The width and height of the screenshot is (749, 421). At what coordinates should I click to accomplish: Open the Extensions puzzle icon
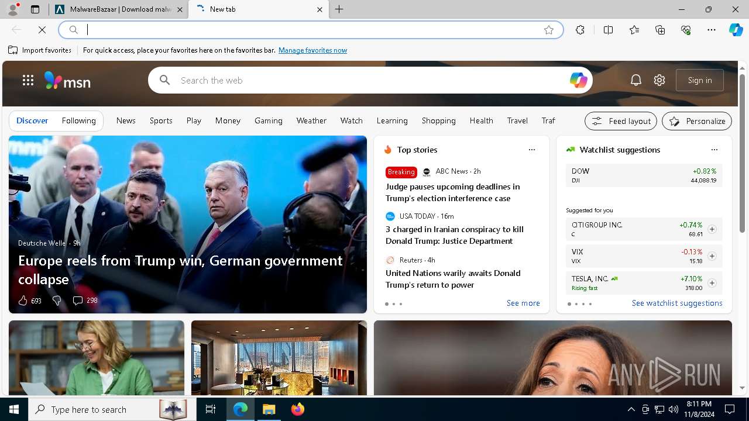pyautogui.click(x=580, y=30)
